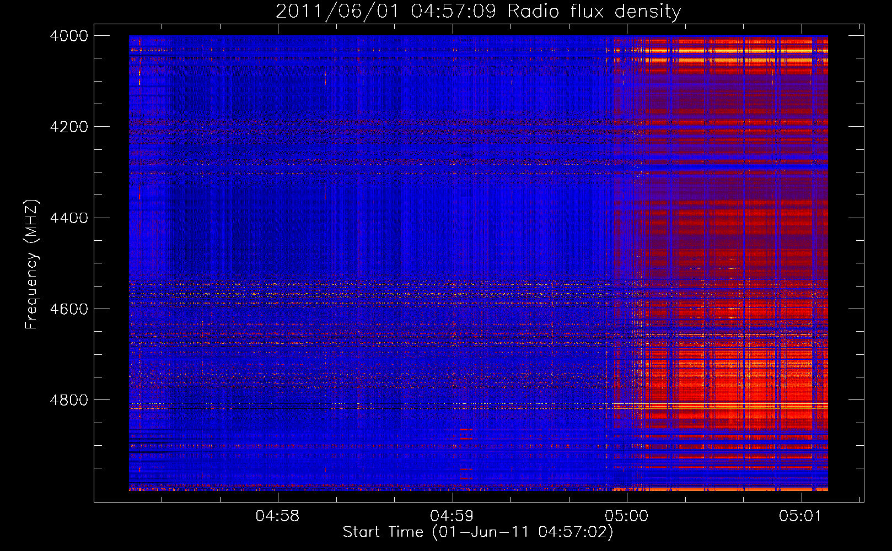Screen dimensions: 892x551
Task: Click the 05:00 time tick label
Action: tap(626, 516)
